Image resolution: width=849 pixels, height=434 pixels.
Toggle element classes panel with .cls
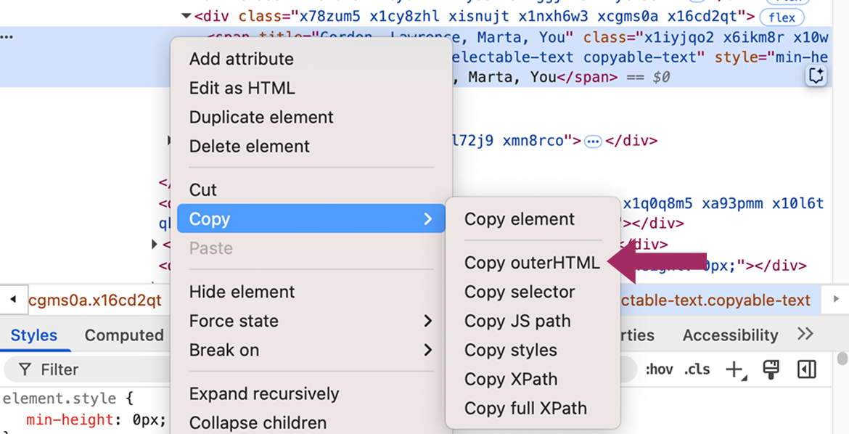click(x=696, y=369)
